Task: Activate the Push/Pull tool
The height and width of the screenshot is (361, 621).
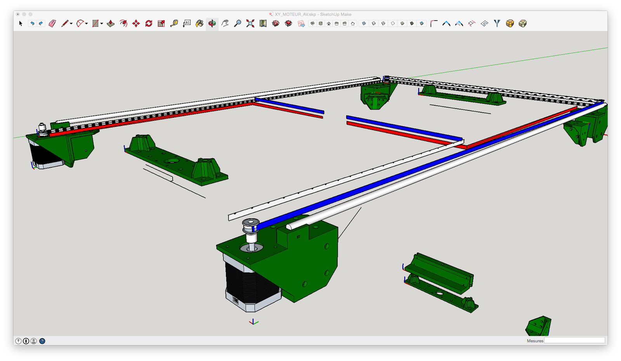Action: (111, 24)
